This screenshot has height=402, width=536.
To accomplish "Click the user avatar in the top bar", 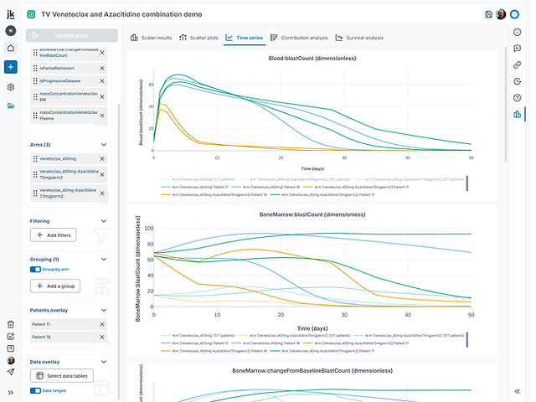I will pos(501,14).
